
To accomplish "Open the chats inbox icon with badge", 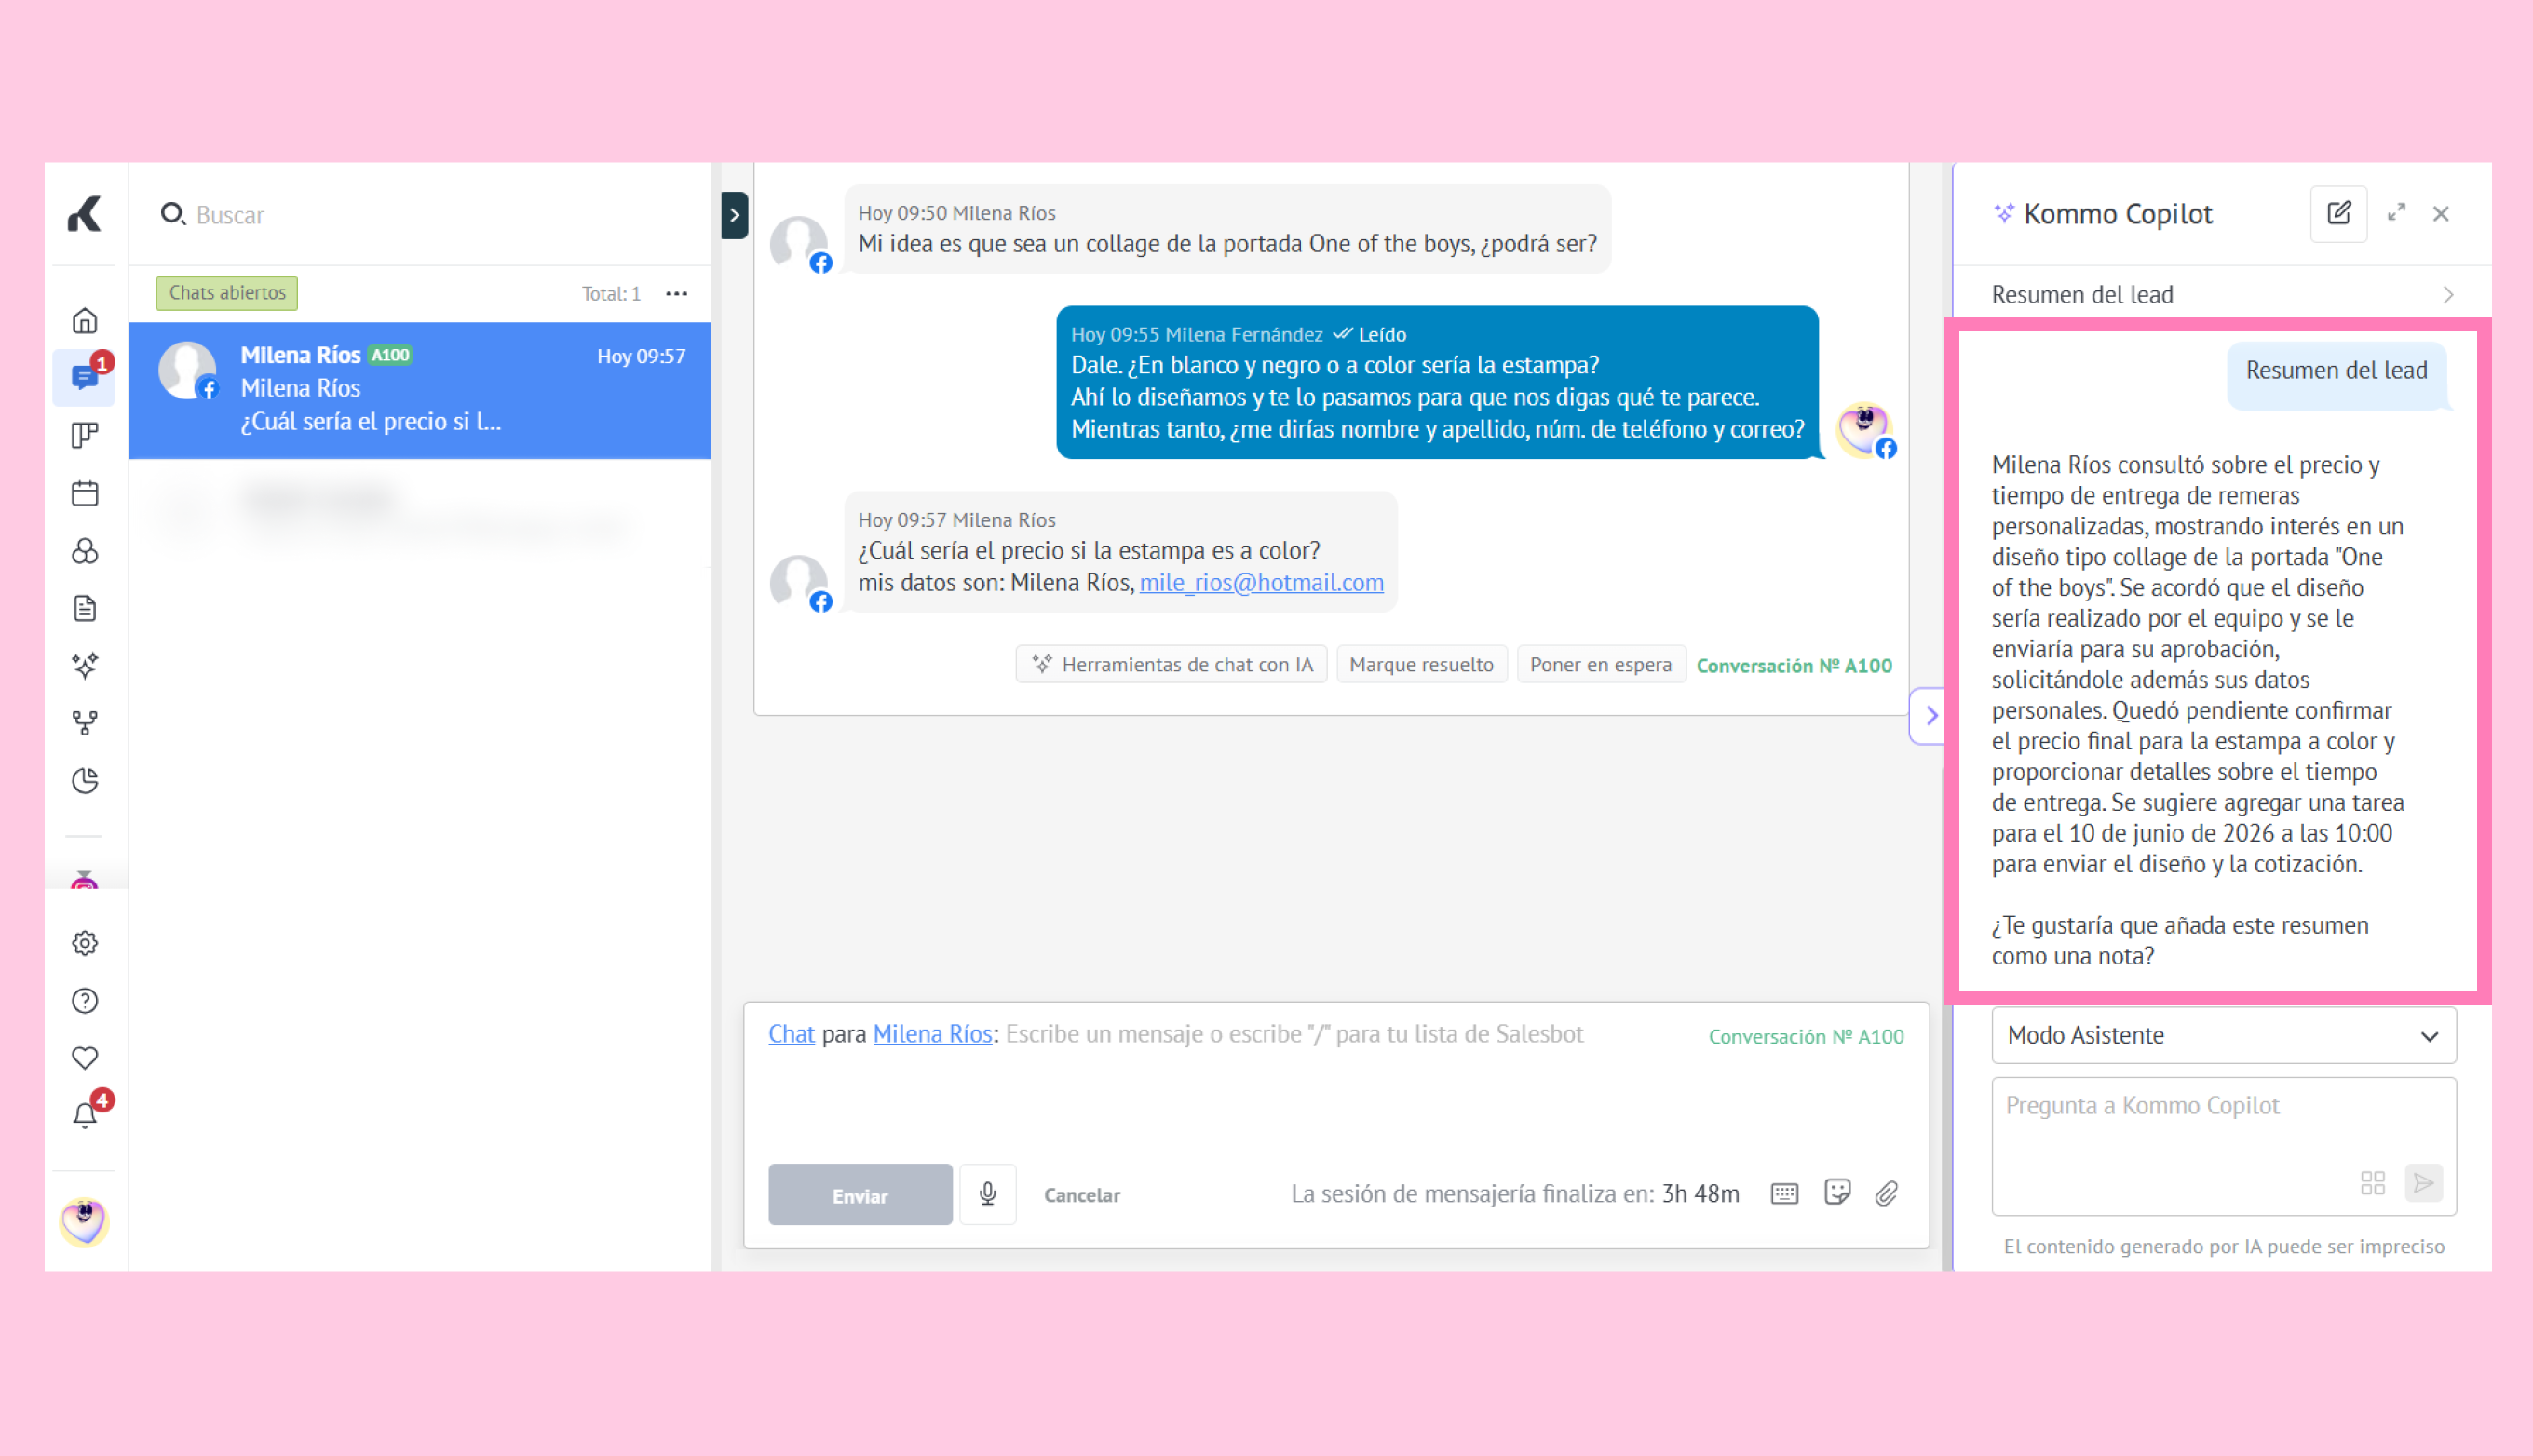I will (85, 378).
